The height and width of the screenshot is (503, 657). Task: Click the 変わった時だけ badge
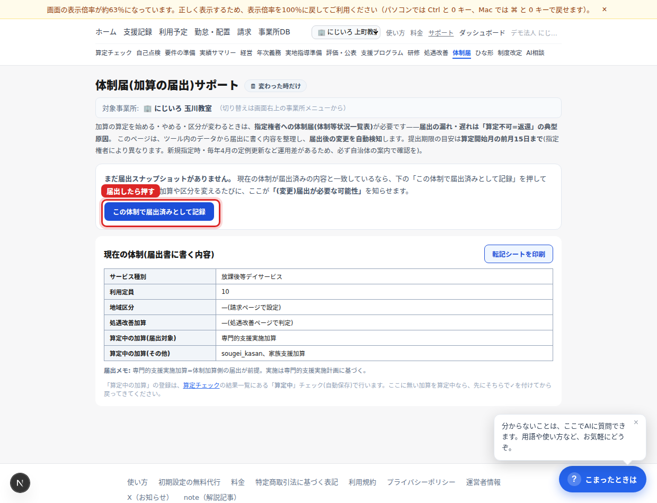click(276, 86)
